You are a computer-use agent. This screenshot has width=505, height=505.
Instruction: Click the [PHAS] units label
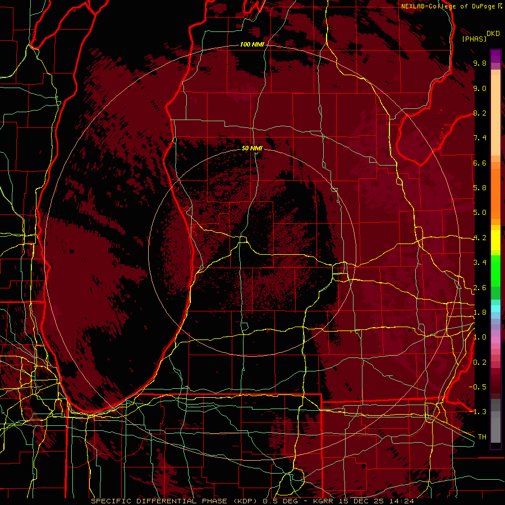pyautogui.click(x=474, y=39)
